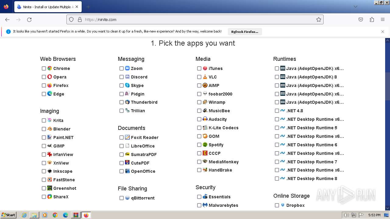Image resolution: width=390 pixels, height=219 pixels.
Task: Click the Malwarebytes icon
Action: pyautogui.click(x=205, y=205)
